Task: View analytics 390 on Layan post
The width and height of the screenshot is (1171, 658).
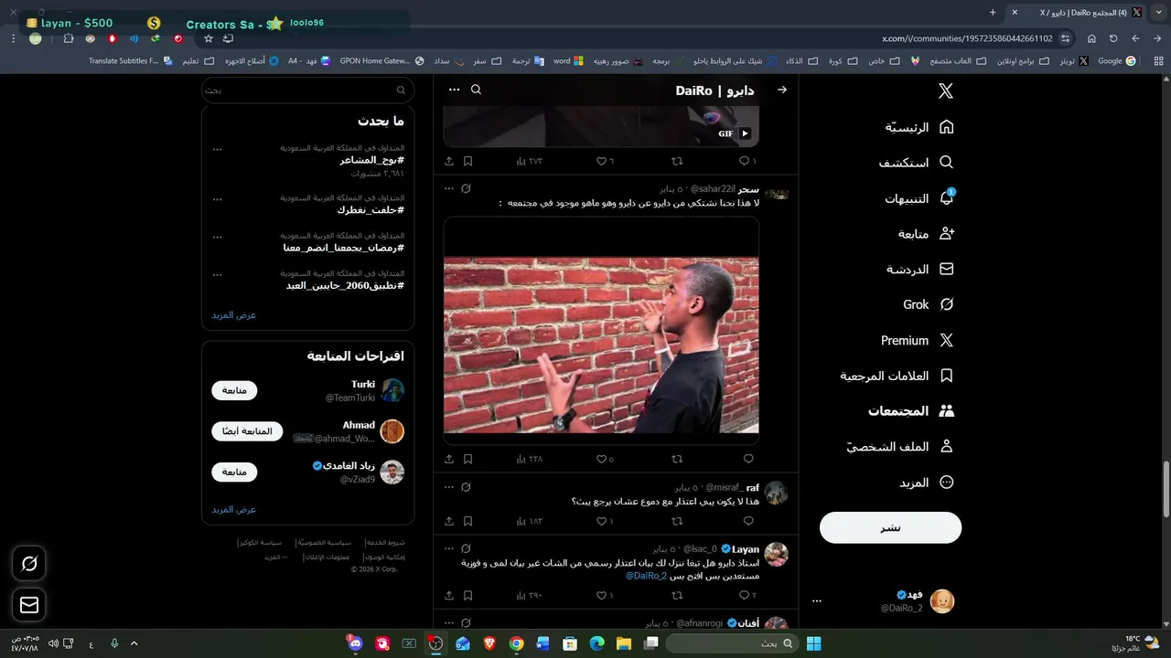Action: 530,595
